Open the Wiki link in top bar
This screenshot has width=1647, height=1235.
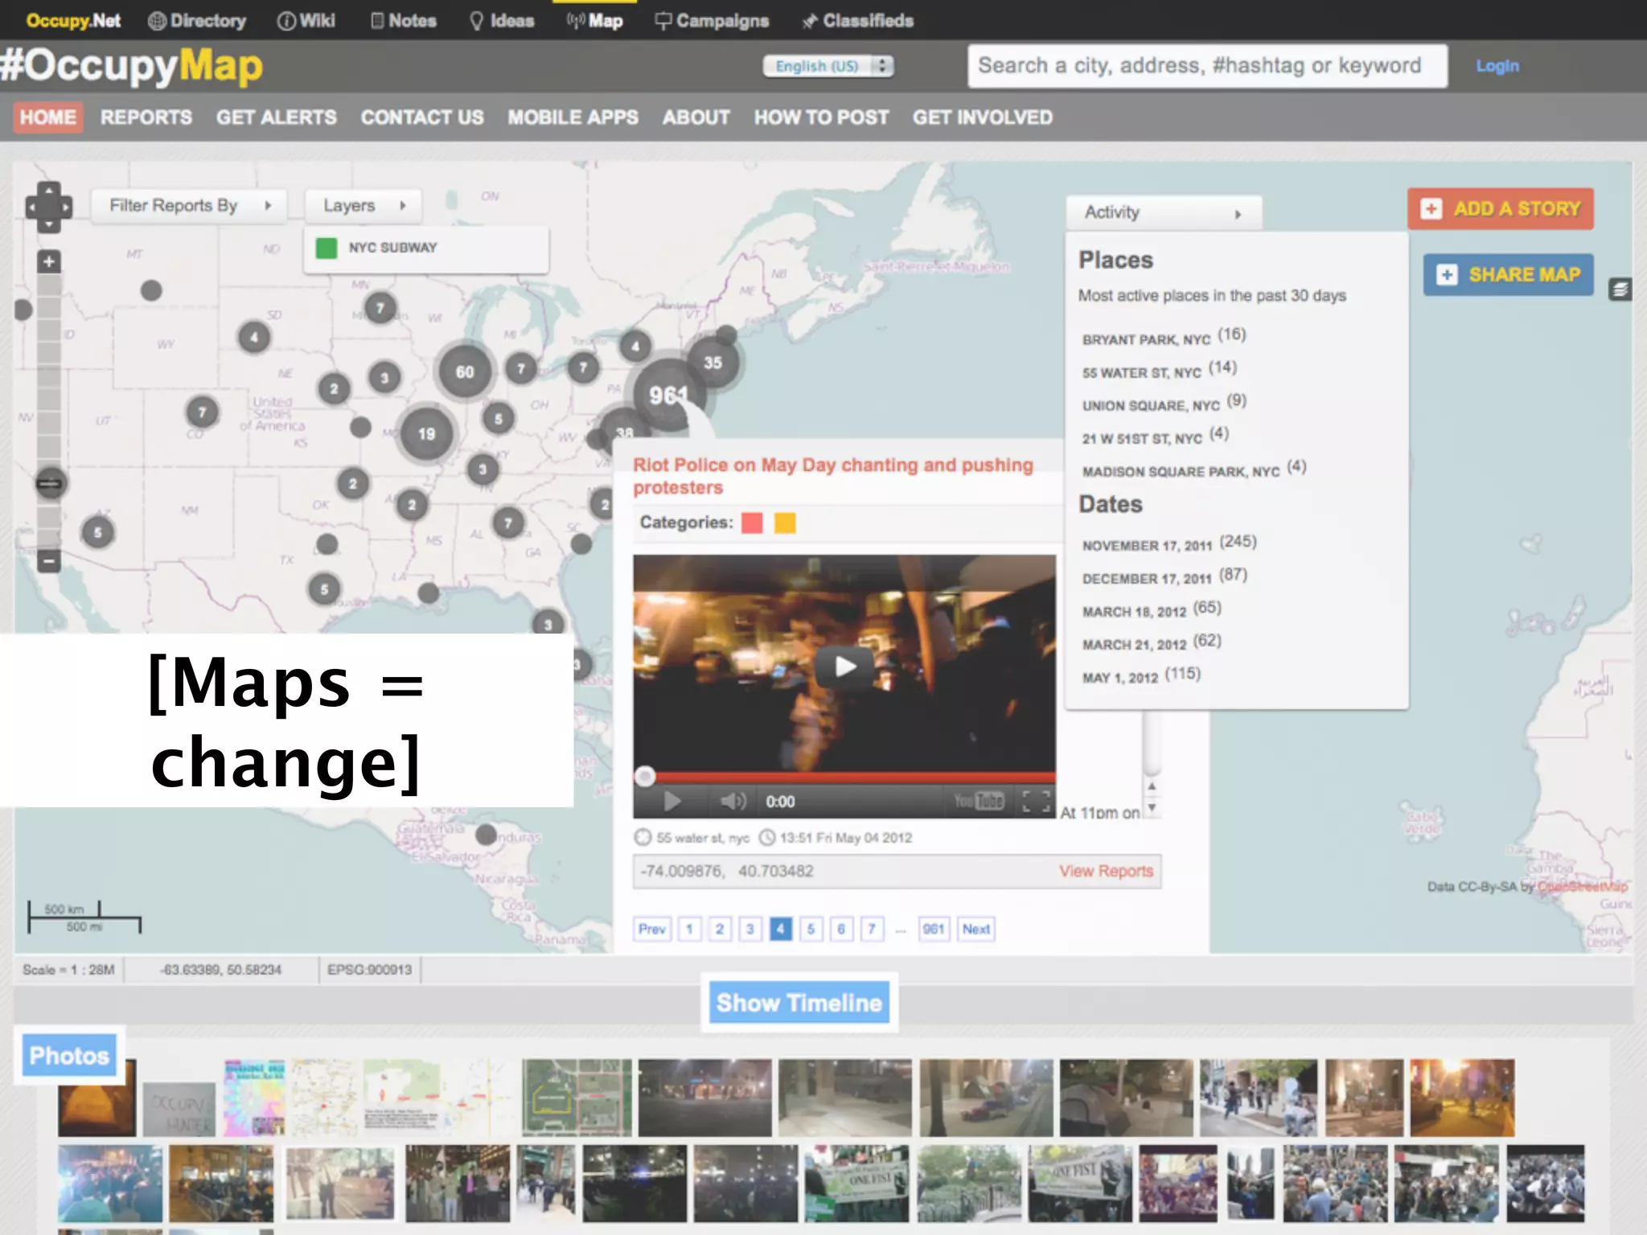click(x=306, y=21)
